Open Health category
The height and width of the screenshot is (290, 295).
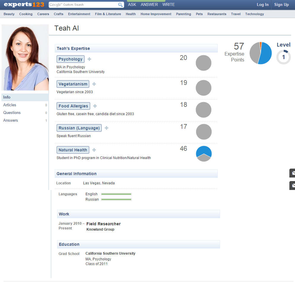[131, 14]
